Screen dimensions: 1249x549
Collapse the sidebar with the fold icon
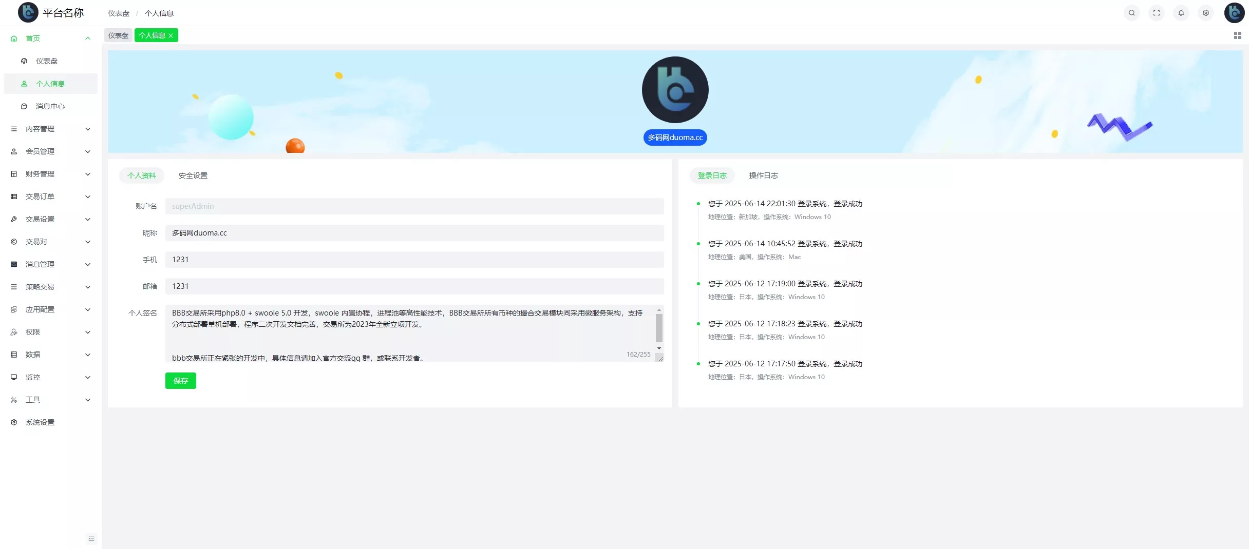click(x=91, y=538)
